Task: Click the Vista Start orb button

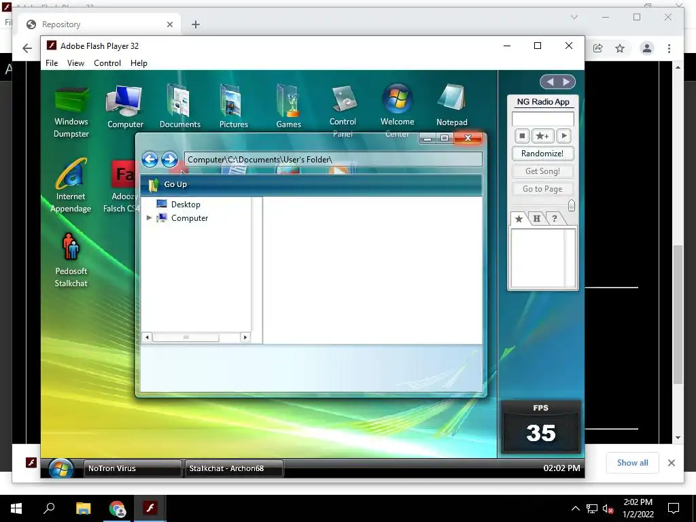Action: coord(60,468)
